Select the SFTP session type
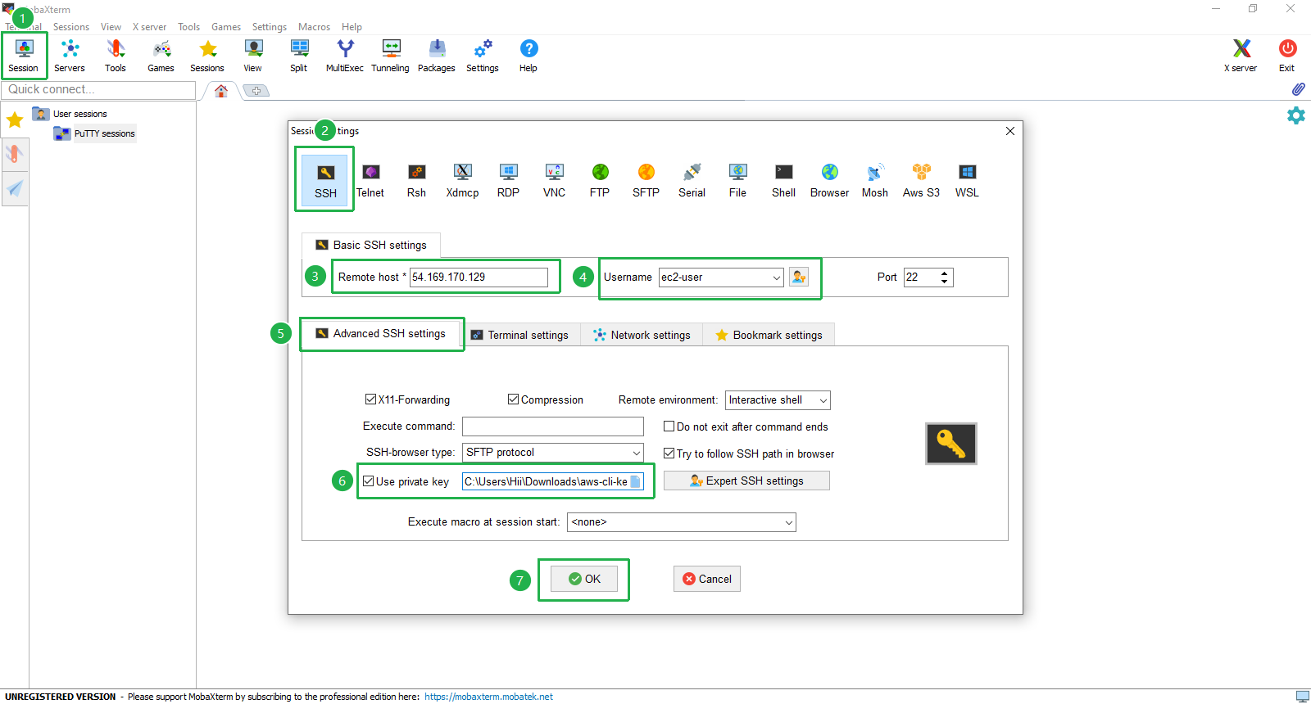 646,181
